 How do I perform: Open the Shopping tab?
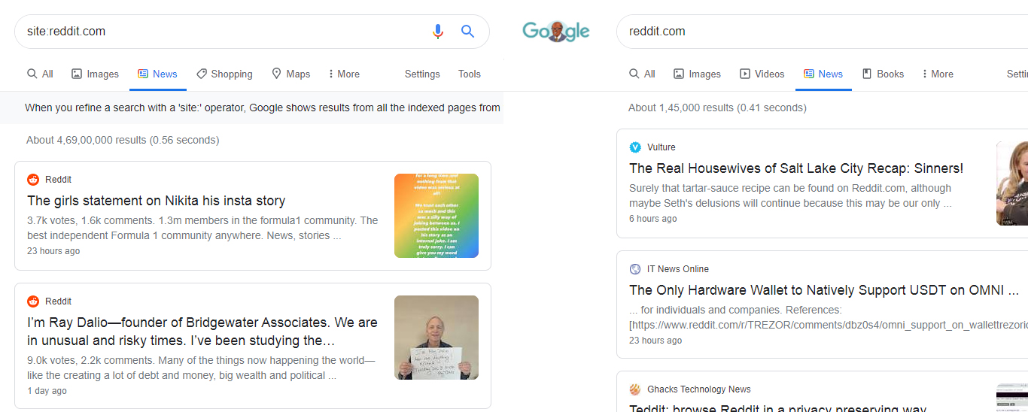pyautogui.click(x=224, y=74)
